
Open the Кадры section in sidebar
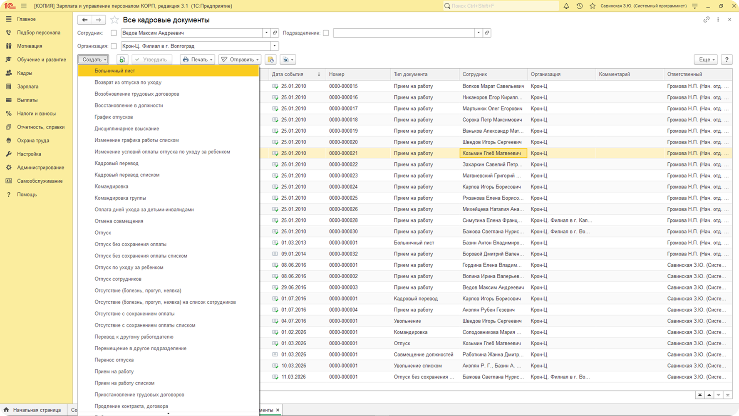tap(25, 73)
